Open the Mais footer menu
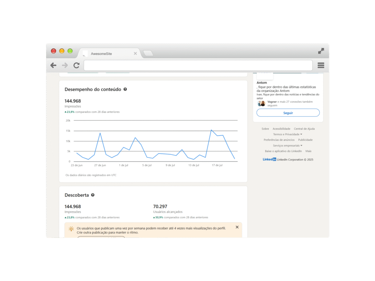 tap(308, 151)
